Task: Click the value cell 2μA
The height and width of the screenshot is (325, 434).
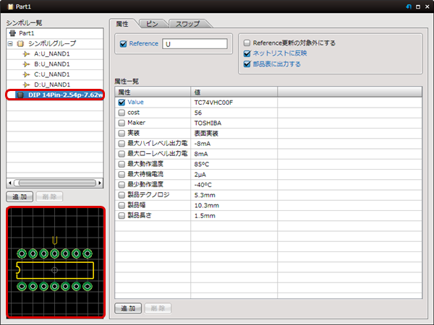Action: click(234, 175)
